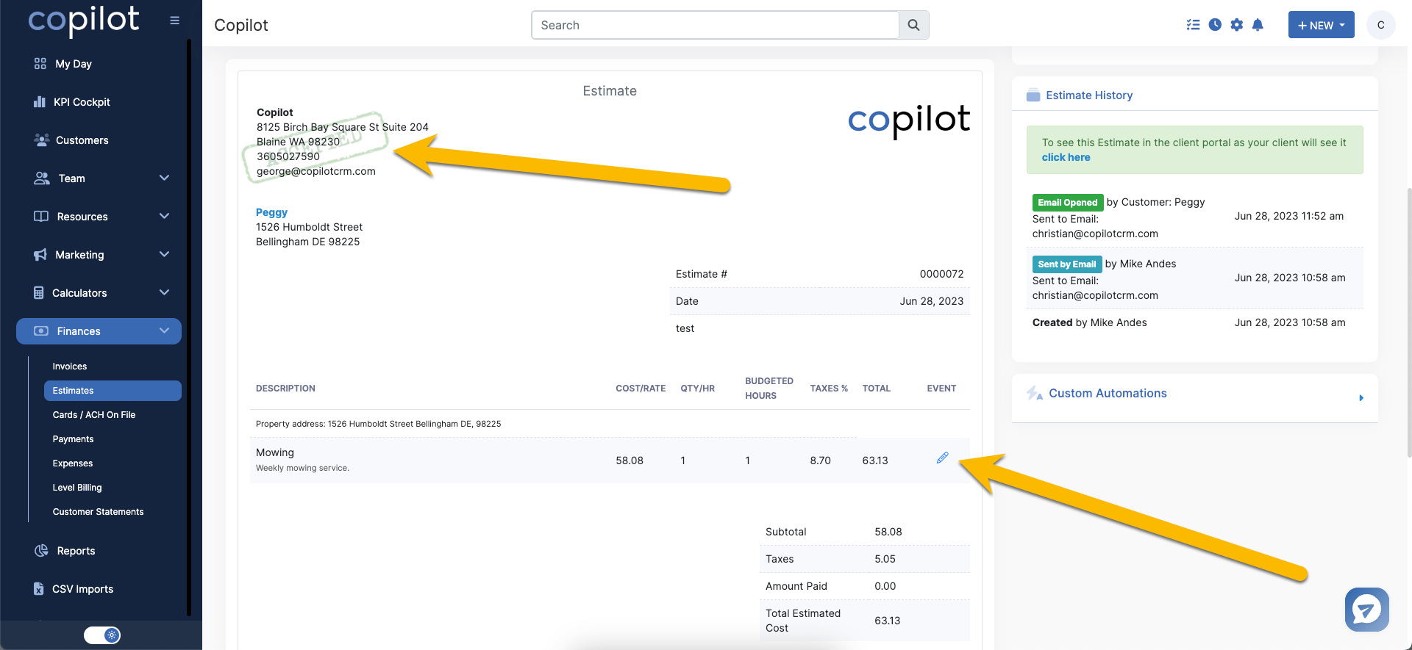The height and width of the screenshot is (650, 1412).
Task: Click the Custom Automations bolt icon
Action: click(1035, 394)
